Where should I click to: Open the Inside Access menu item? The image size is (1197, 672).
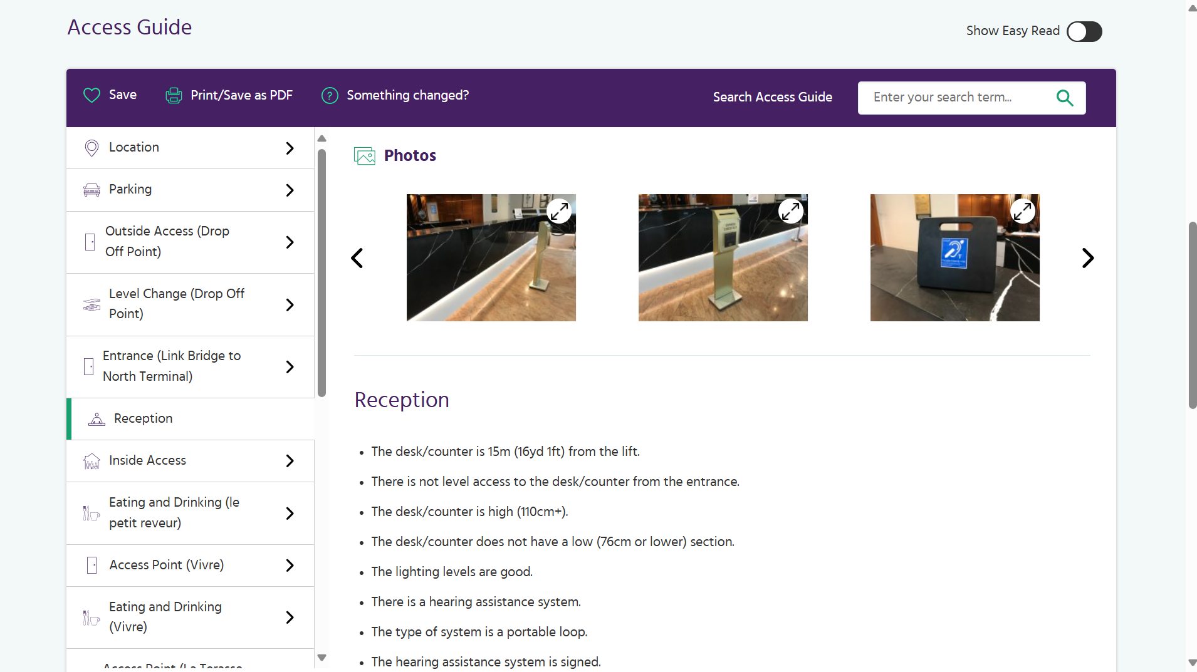point(190,461)
